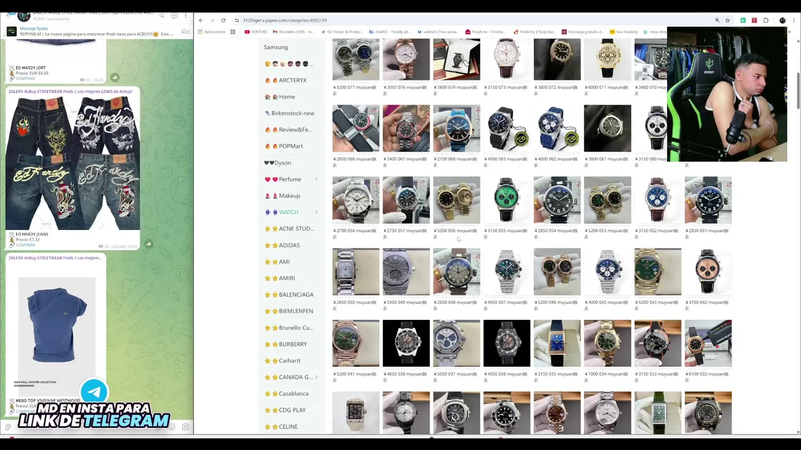Select the BIEMLENFEN category
Screen dimensions: 801x450
tap(289, 311)
